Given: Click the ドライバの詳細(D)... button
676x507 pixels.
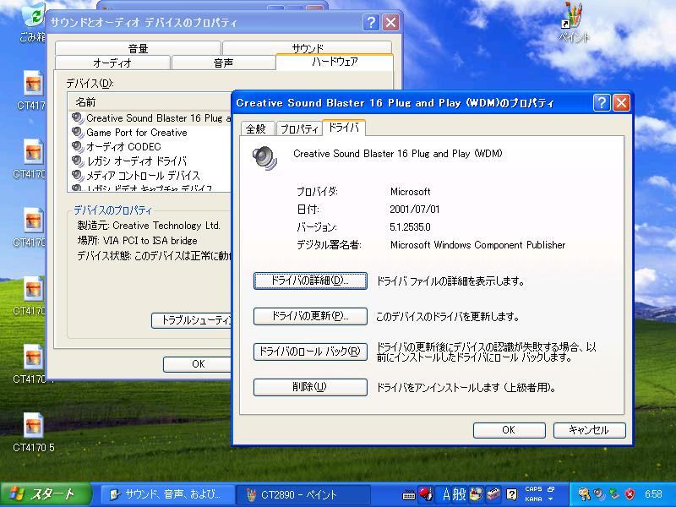Looking at the screenshot, I should point(310,281).
